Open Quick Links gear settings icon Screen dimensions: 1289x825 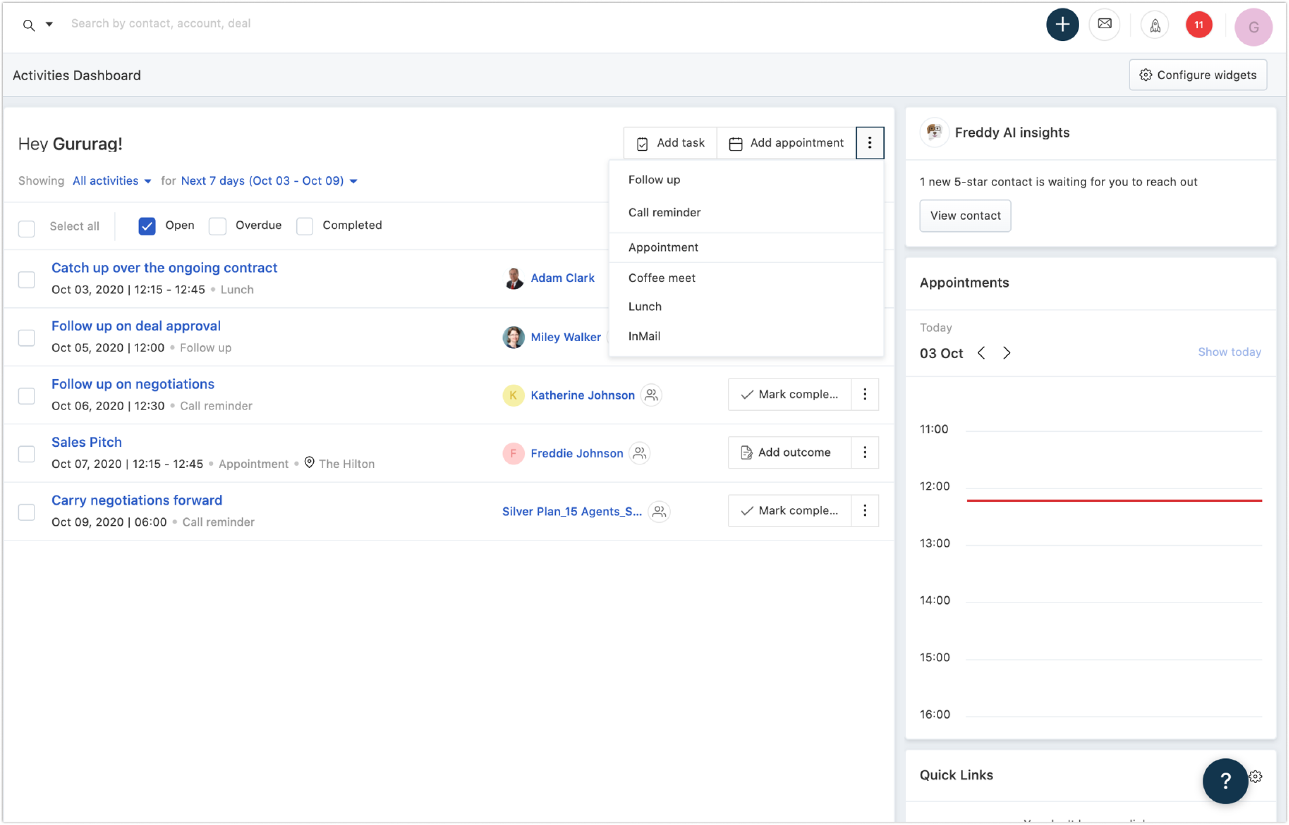[x=1256, y=776]
